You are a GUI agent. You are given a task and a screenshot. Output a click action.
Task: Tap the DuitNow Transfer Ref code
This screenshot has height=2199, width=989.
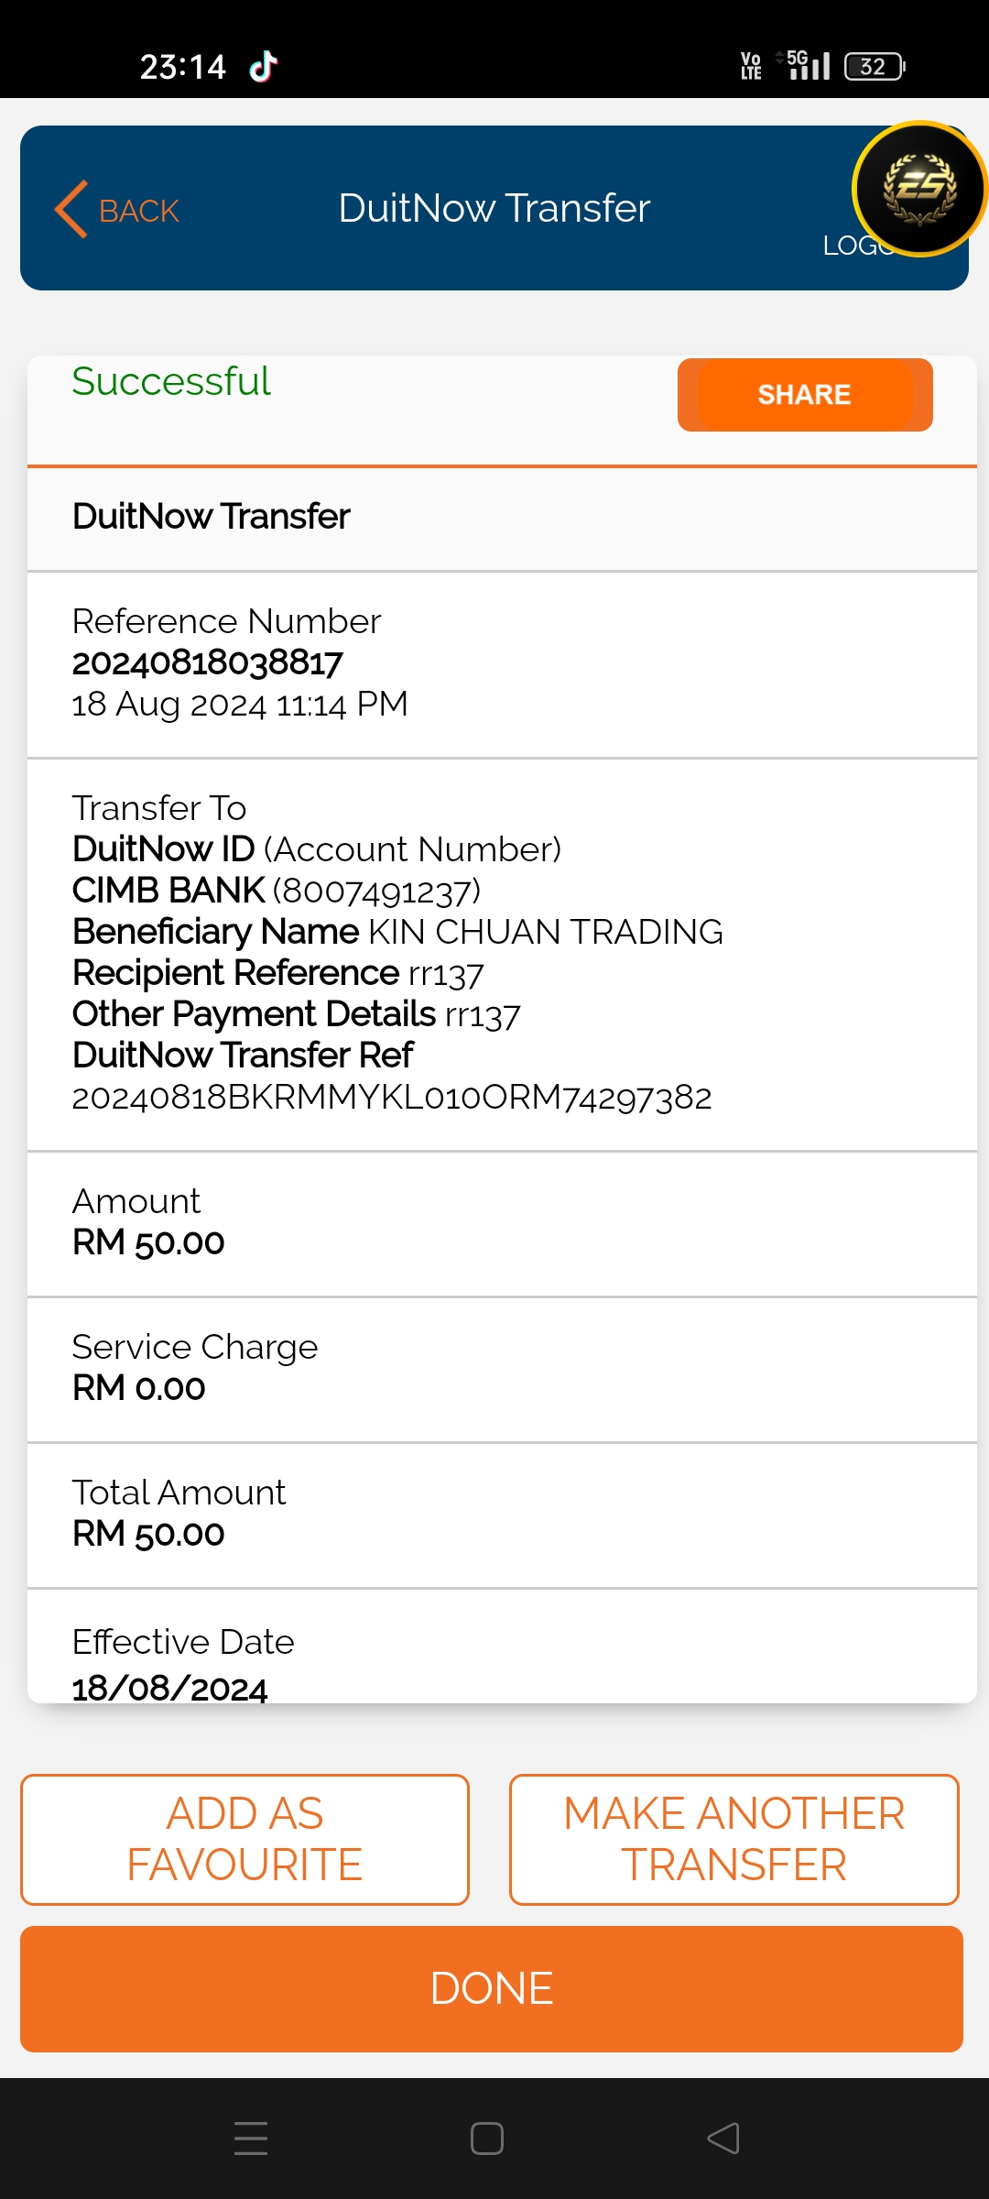click(392, 1097)
